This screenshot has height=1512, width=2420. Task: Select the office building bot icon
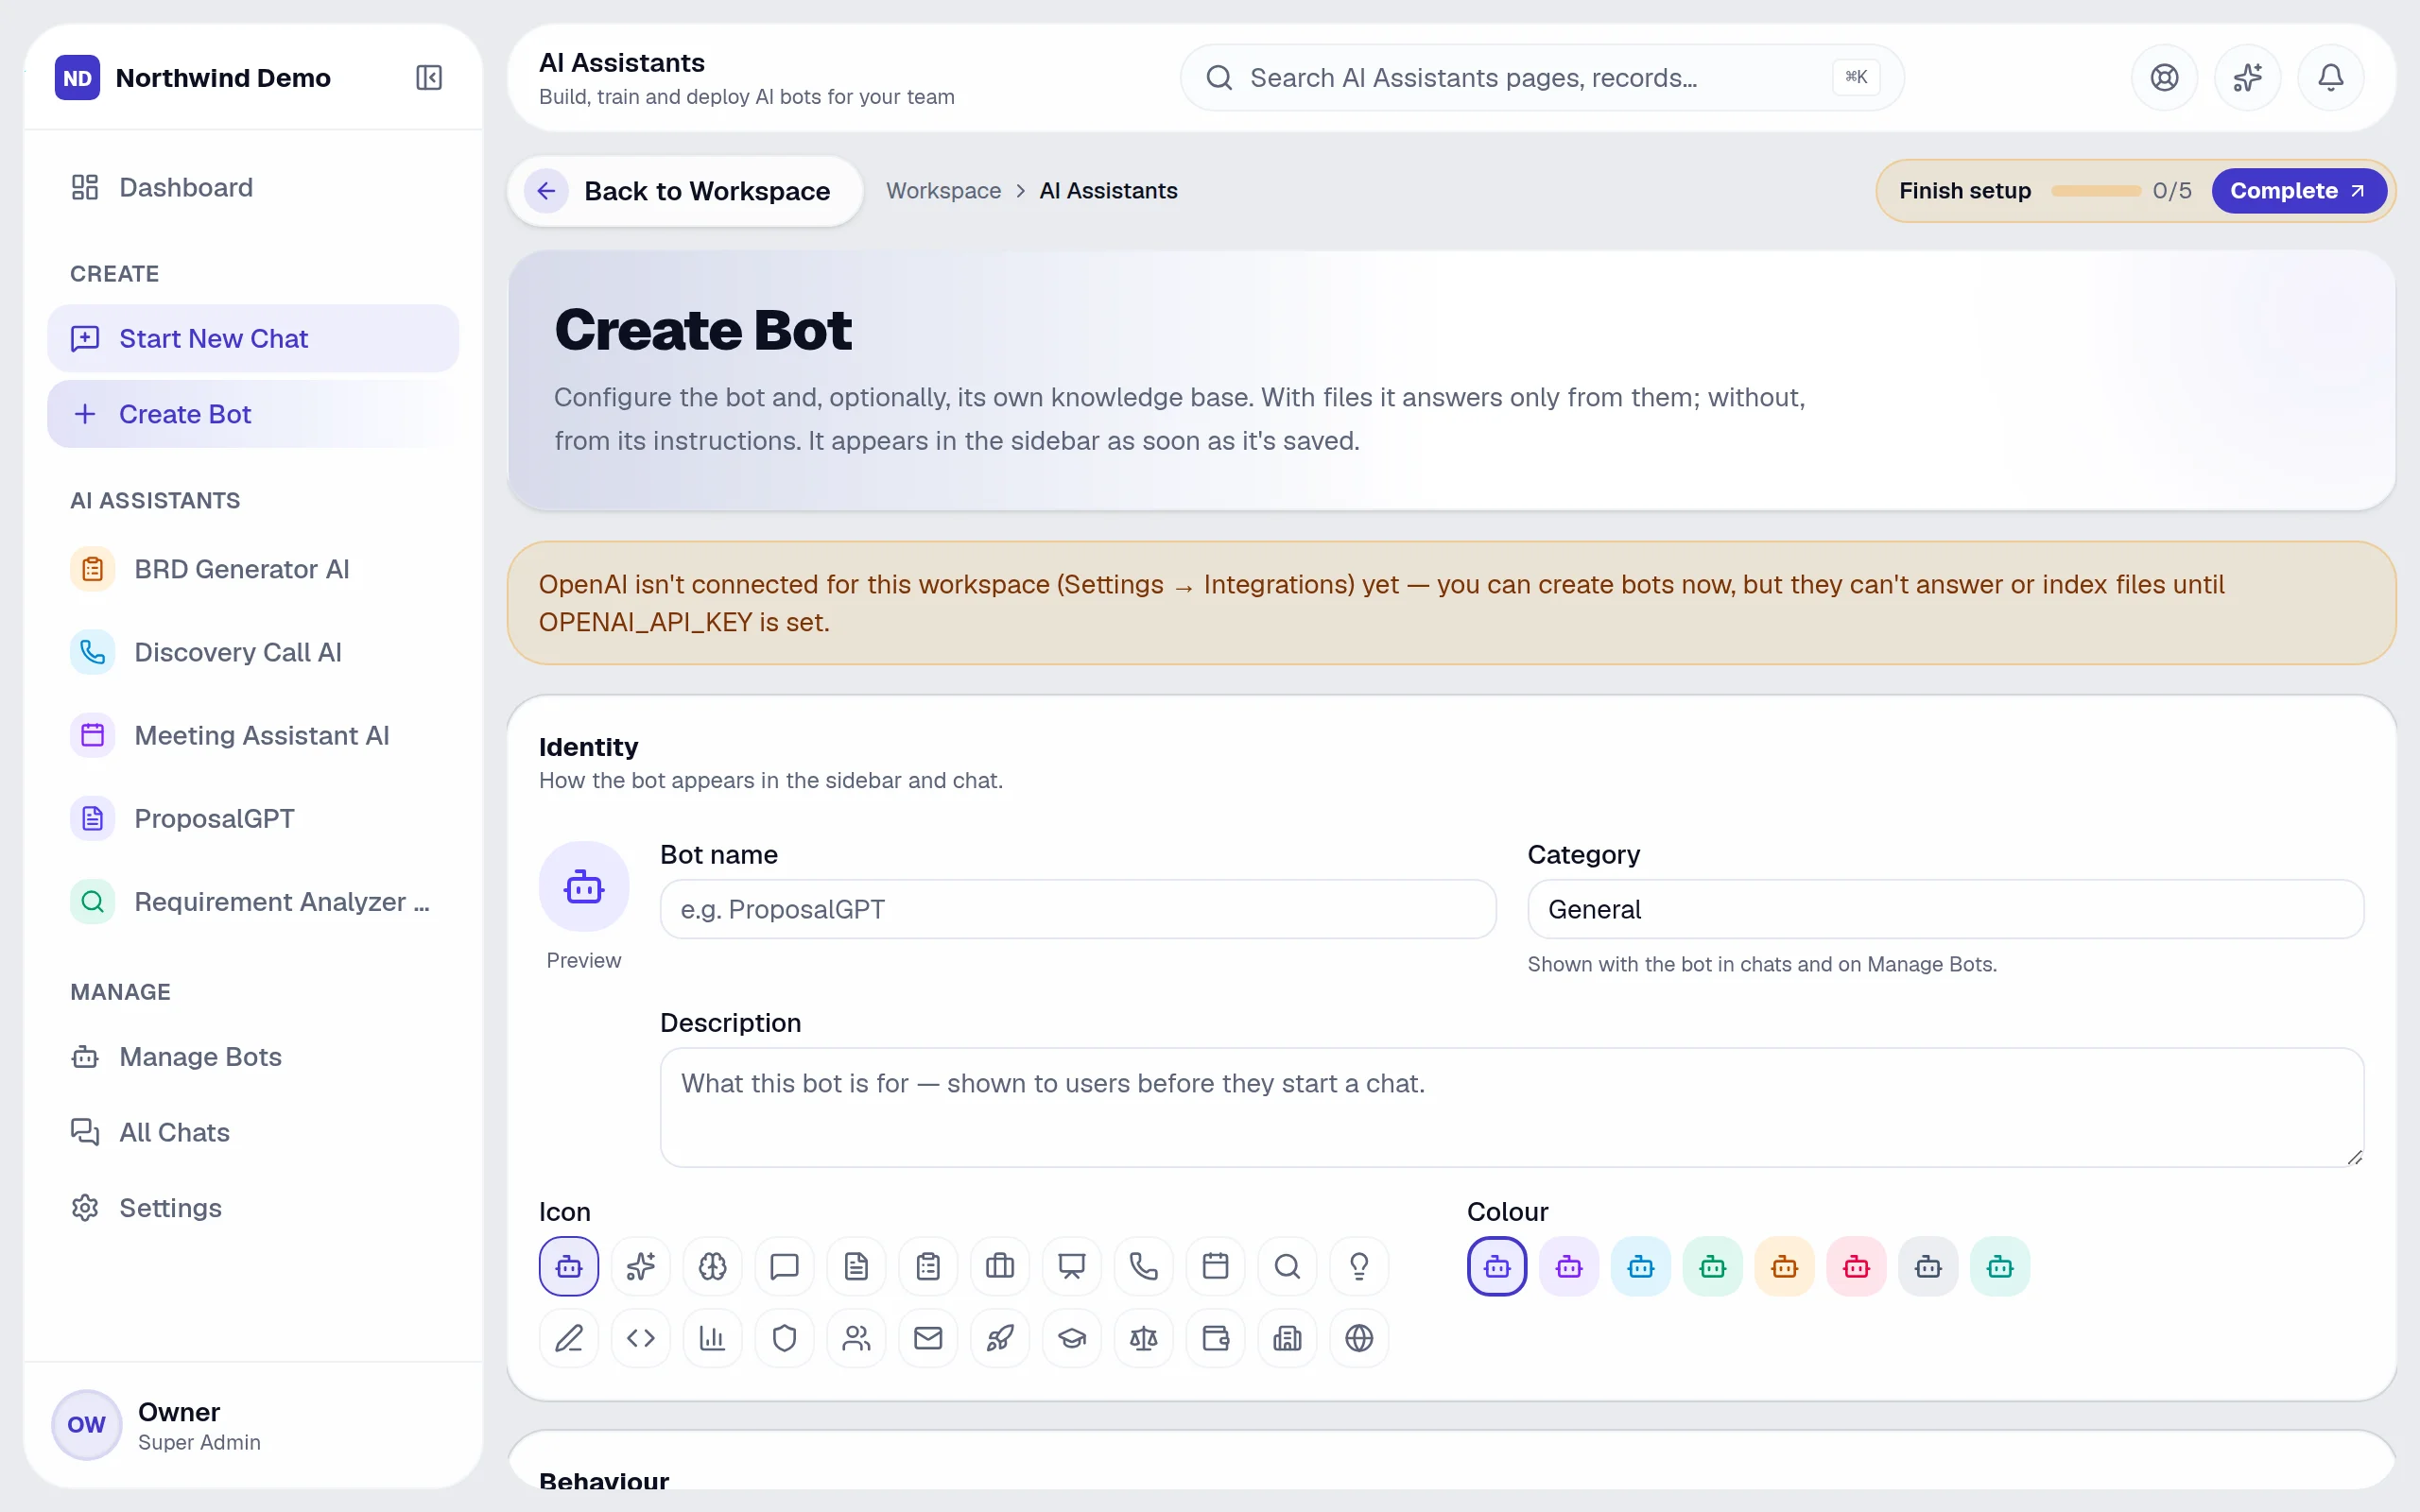(x=1287, y=1338)
